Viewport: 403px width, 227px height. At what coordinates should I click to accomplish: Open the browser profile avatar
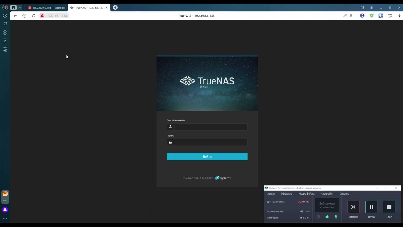pos(5,8)
